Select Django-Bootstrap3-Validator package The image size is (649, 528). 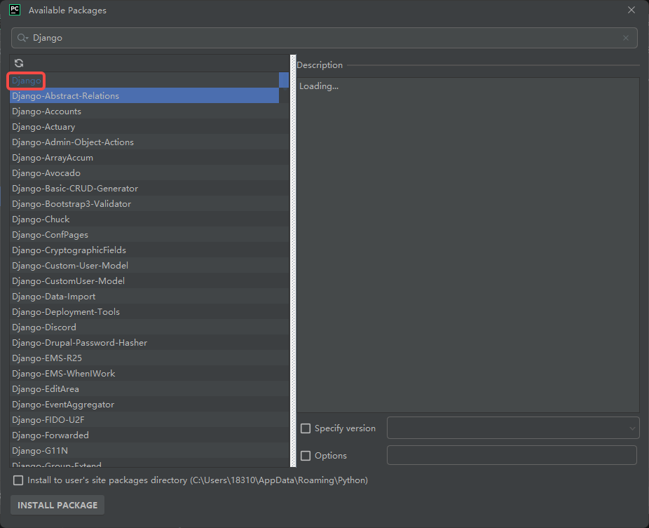coord(149,204)
